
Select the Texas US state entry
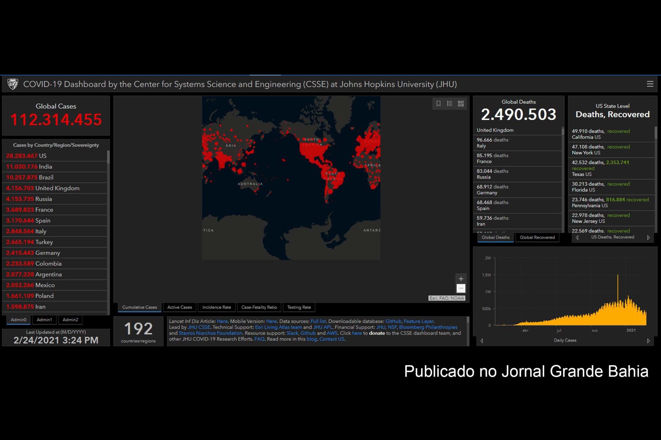(611, 168)
